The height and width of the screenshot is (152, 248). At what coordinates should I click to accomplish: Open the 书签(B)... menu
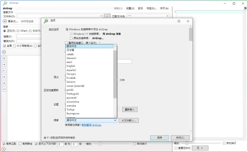point(152,8)
